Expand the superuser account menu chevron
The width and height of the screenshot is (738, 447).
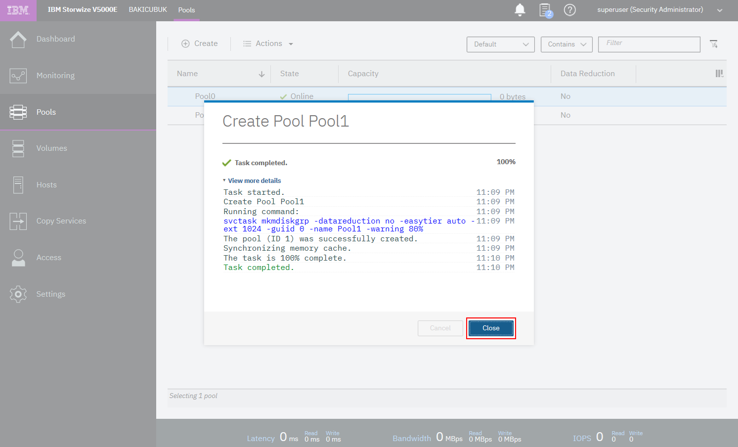[720, 10]
